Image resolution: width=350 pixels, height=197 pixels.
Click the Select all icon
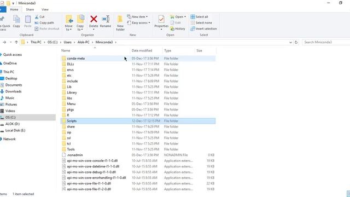(192, 17)
